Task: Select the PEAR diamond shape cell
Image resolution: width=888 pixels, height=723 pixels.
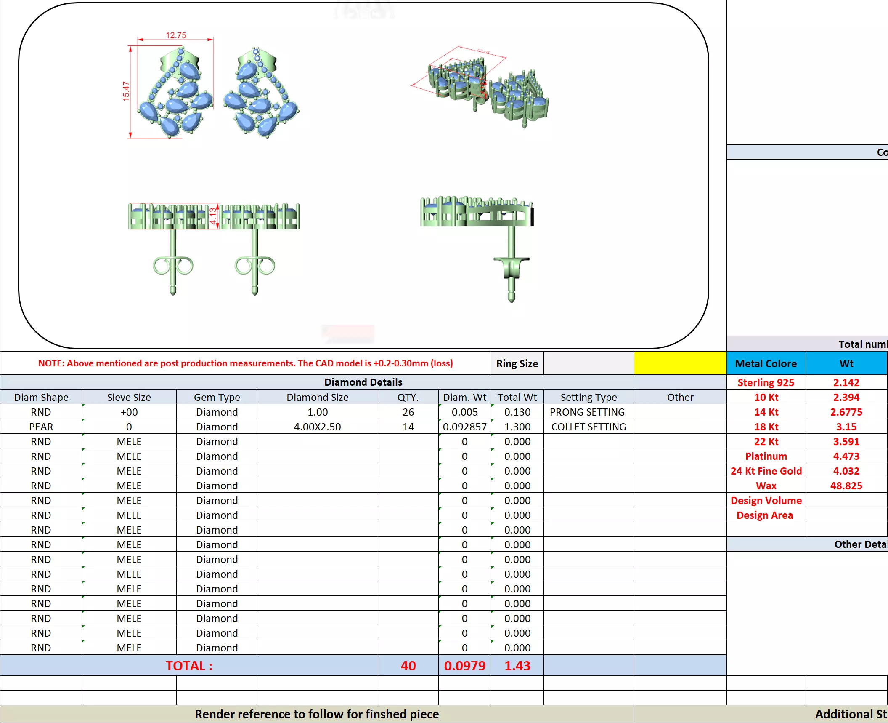Action: click(x=41, y=427)
